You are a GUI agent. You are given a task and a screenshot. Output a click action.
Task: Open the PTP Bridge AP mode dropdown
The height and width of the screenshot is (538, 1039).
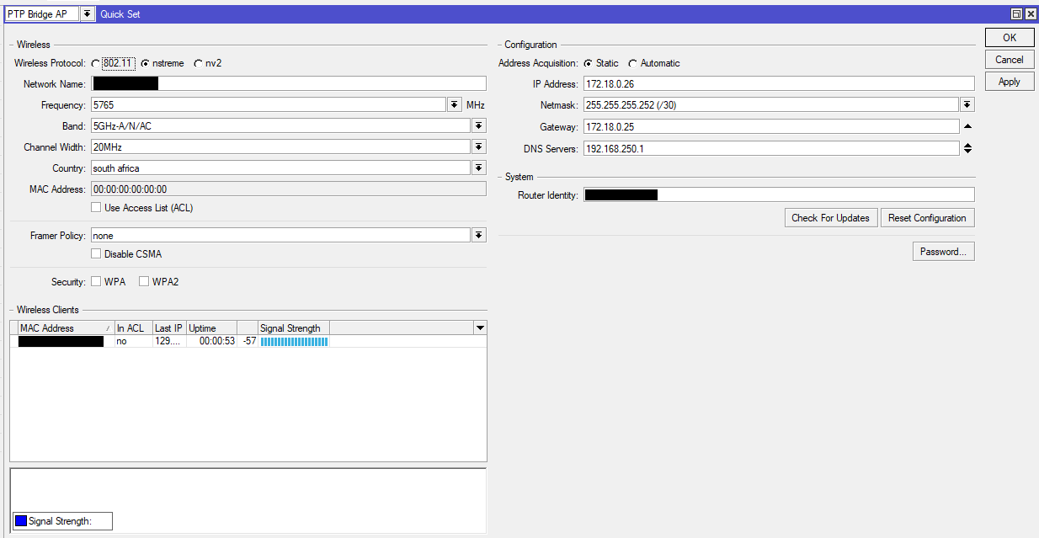pyautogui.click(x=88, y=14)
